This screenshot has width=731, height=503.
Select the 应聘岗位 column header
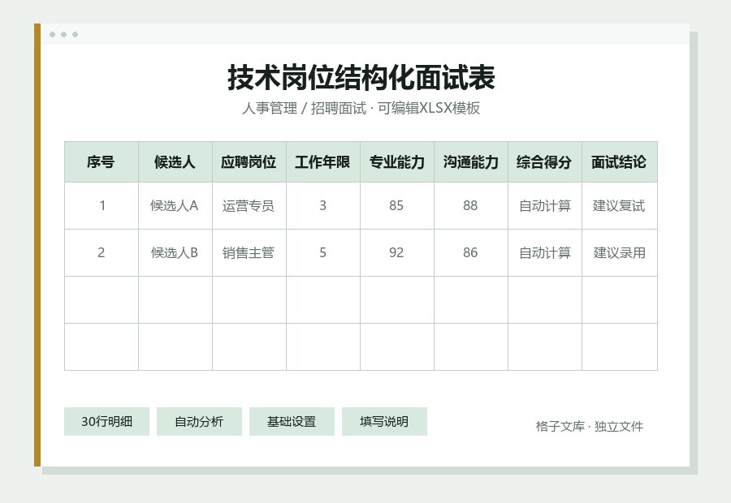(249, 161)
